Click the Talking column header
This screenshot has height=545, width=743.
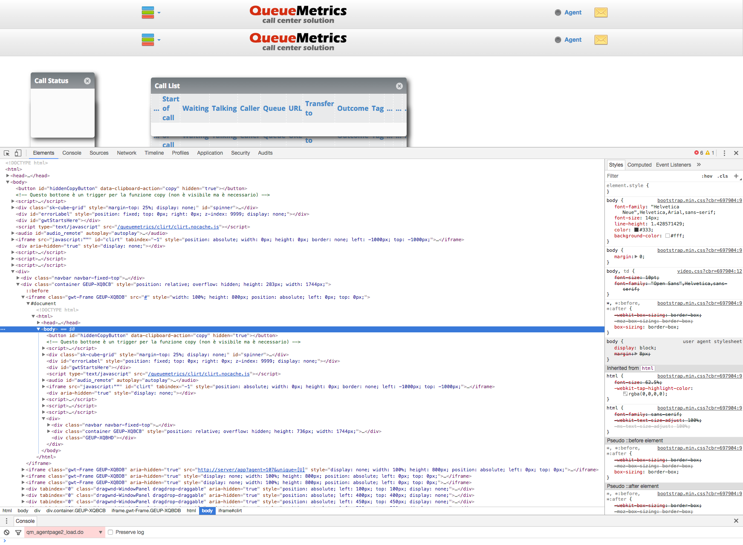click(224, 108)
